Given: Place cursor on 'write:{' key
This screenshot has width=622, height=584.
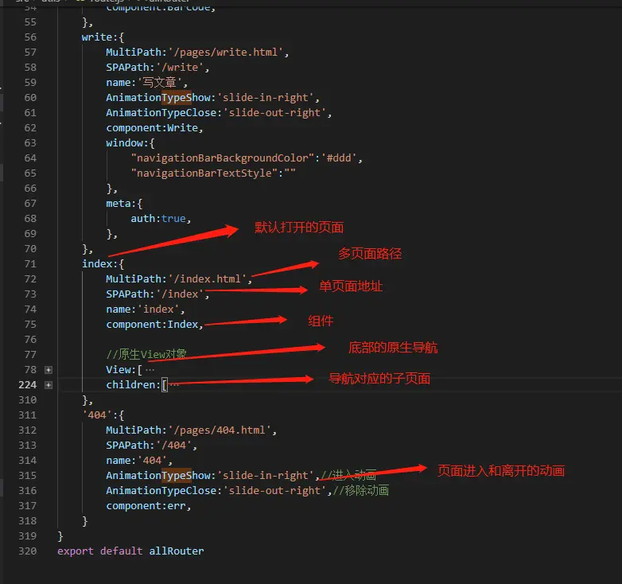Looking at the screenshot, I should click(103, 37).
